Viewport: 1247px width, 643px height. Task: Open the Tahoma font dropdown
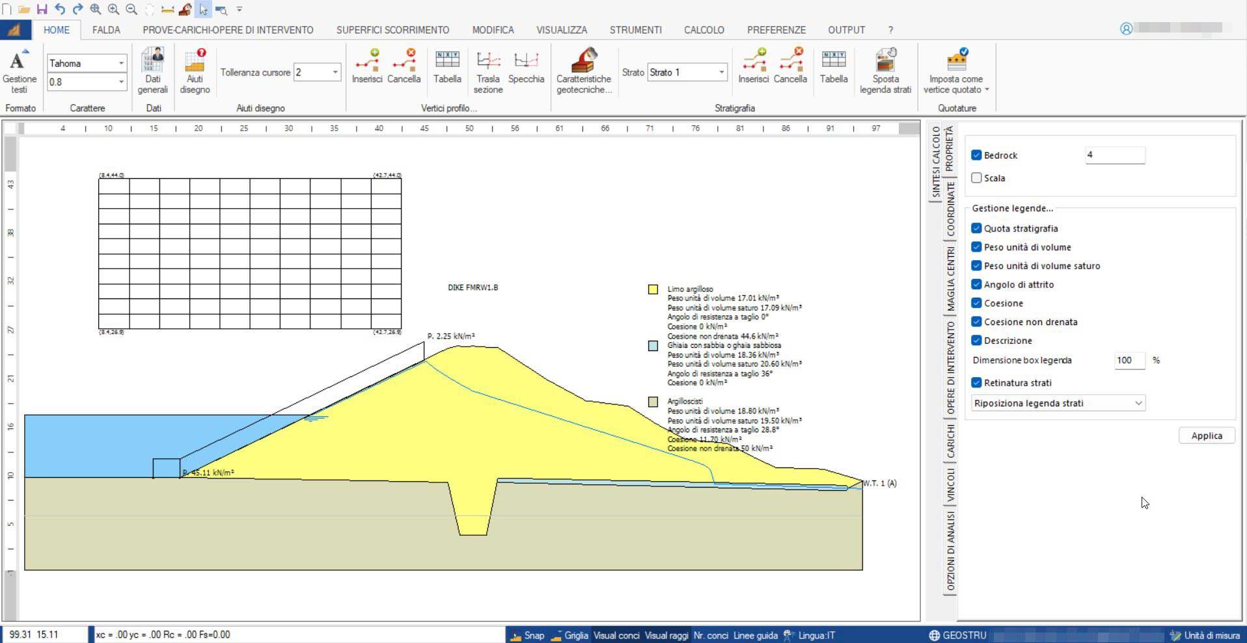click(x=121, y=64)
